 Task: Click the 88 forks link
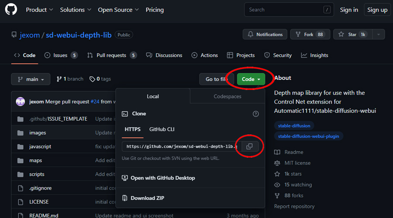(x=294, y=195)
